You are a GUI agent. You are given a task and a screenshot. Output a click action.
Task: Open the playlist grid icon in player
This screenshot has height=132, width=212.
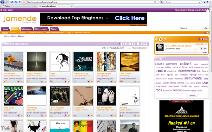206,39
